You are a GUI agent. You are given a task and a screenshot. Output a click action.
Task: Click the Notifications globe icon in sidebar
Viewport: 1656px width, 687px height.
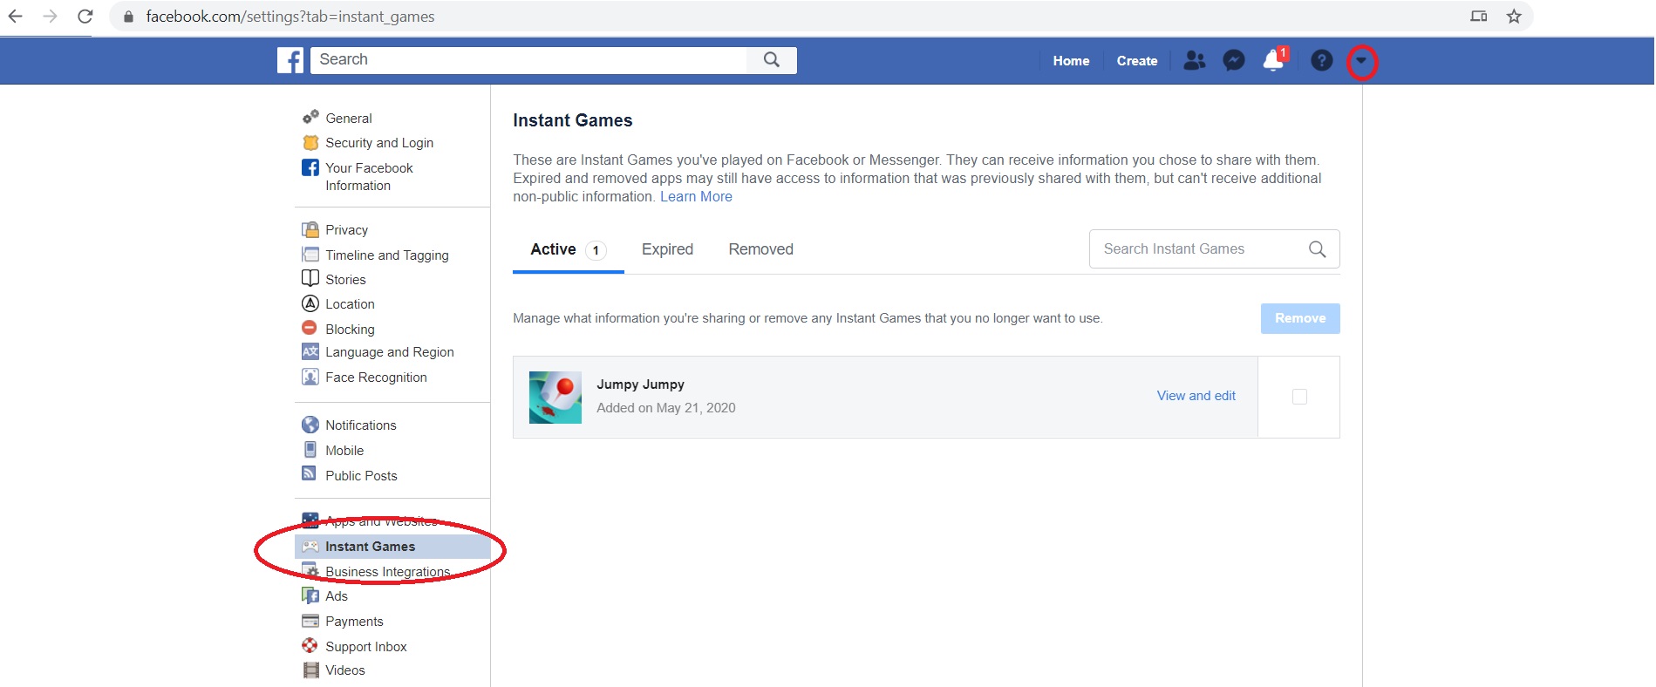click(x=310, y=425)
